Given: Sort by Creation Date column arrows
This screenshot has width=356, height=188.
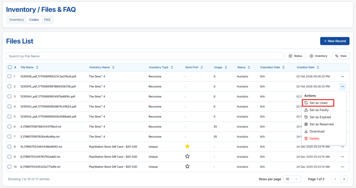Looking at the screenshot, I should (x=318, y=68).
